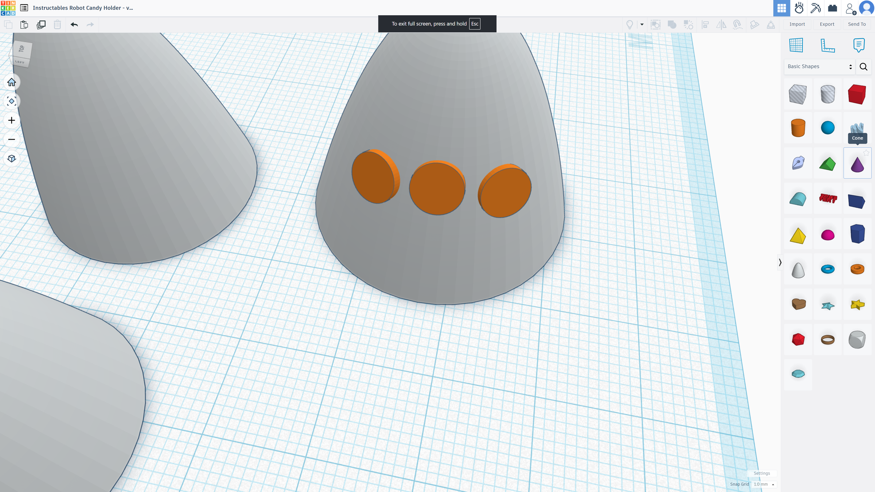Select the purple Cone shape

click(857, 164)
